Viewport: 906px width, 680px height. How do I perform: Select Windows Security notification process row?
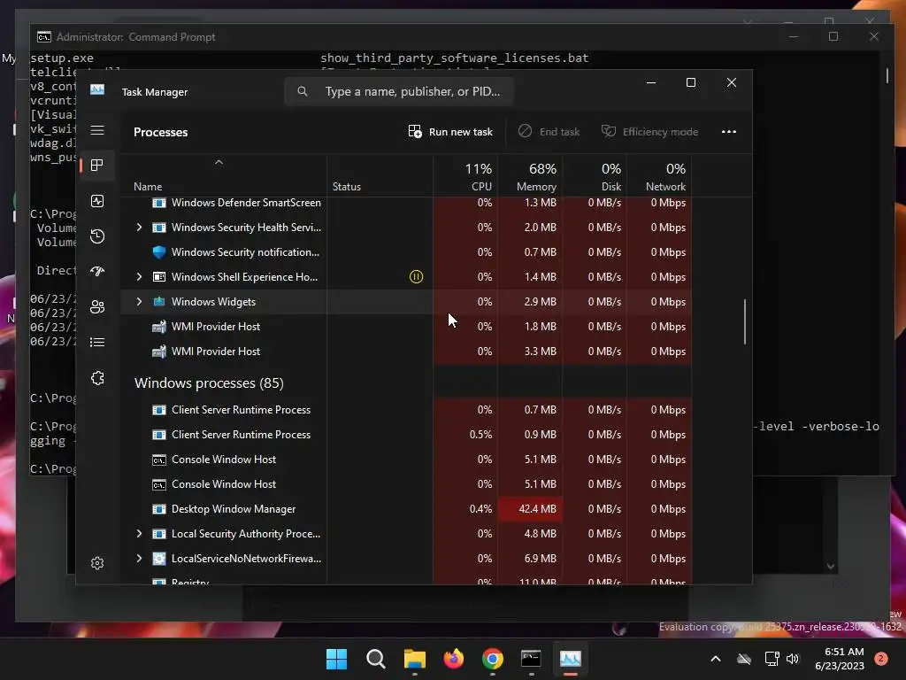pyautogui.click(x=406, y=252)
